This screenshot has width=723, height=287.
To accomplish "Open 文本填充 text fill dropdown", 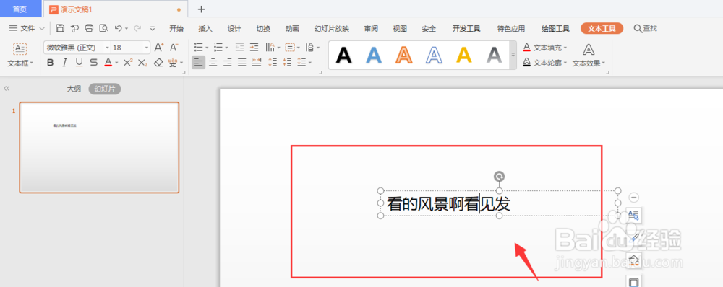I will [x=544, y=48].
